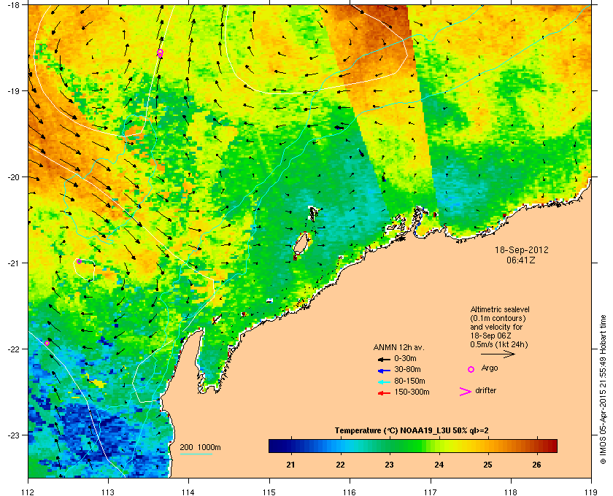Click the longitude axis label 116

pos(350,492)
